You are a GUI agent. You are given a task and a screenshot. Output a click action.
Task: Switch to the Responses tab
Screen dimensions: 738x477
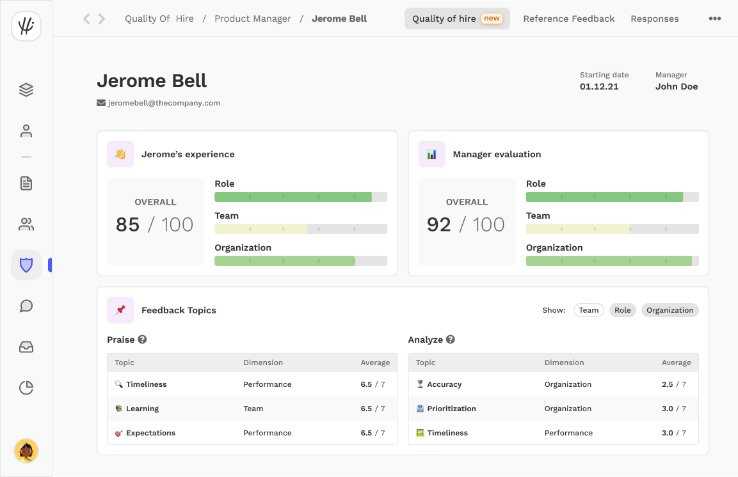point(654,19)
